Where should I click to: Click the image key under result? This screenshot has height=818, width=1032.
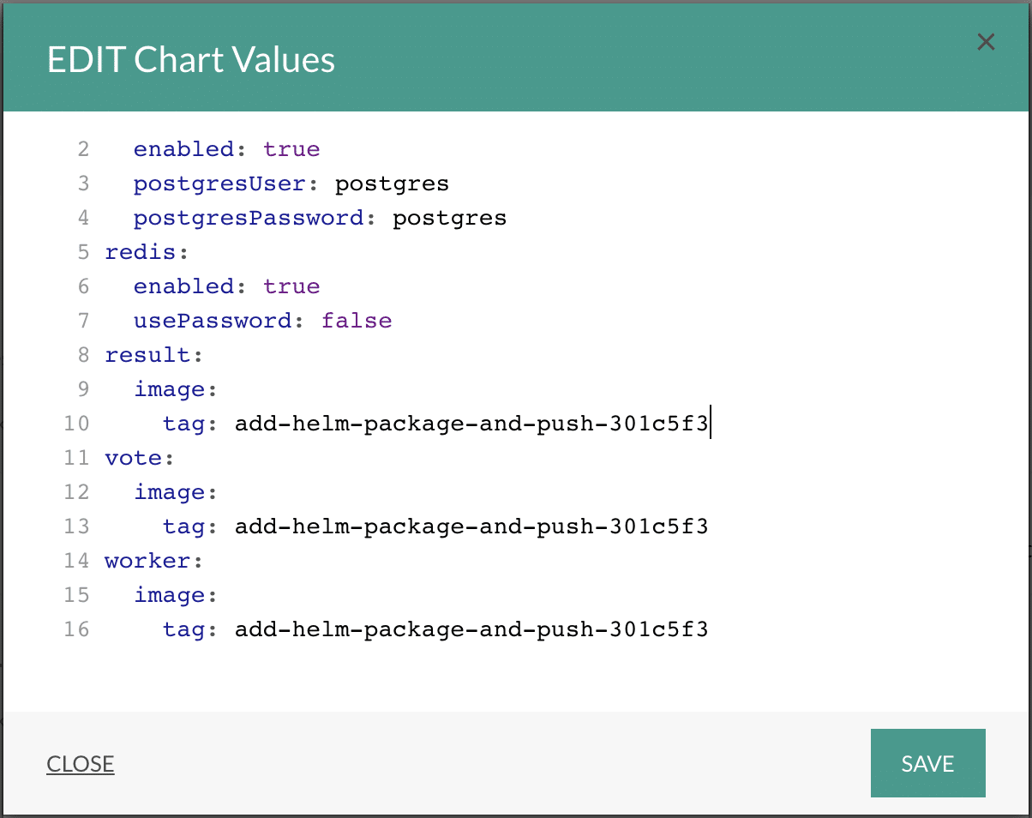coord(170,389)
